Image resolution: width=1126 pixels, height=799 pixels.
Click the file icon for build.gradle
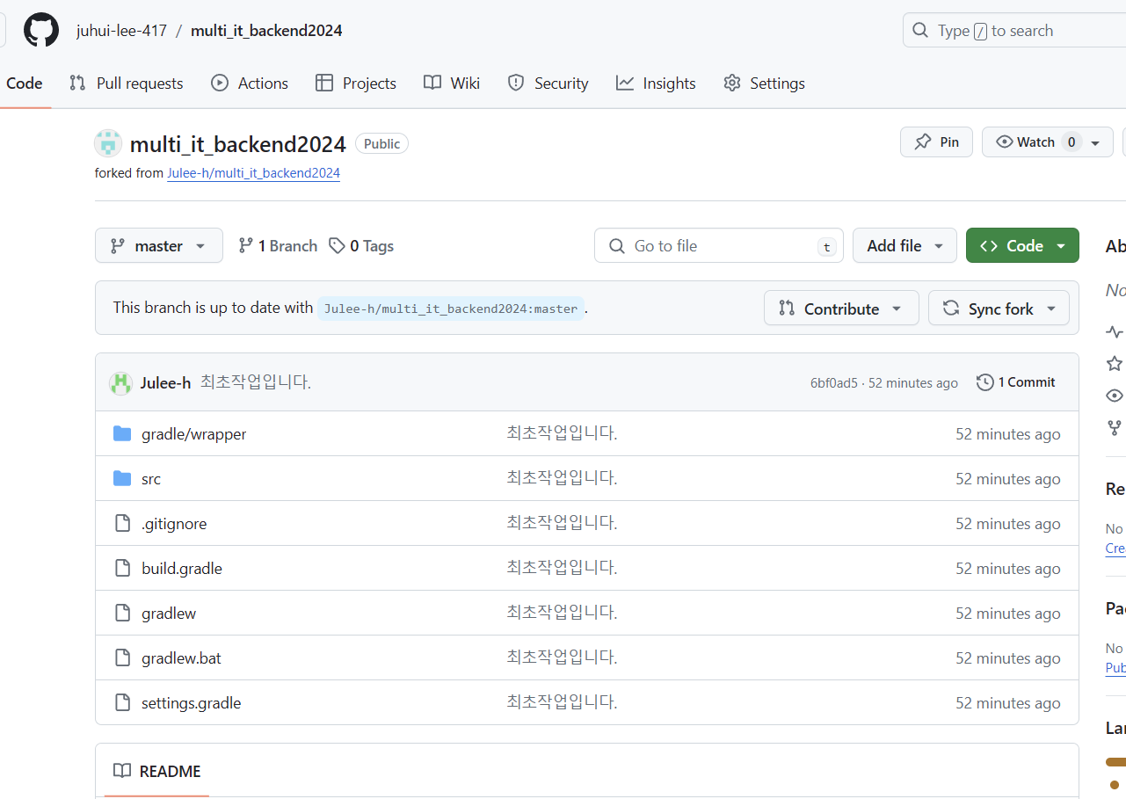[x=123, y=569]
